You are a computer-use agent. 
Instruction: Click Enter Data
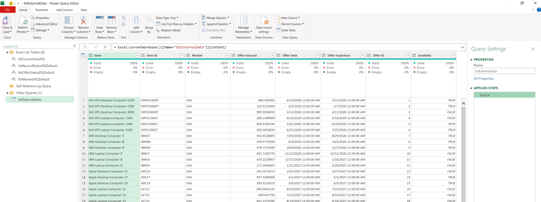click(x=286, y=31)
